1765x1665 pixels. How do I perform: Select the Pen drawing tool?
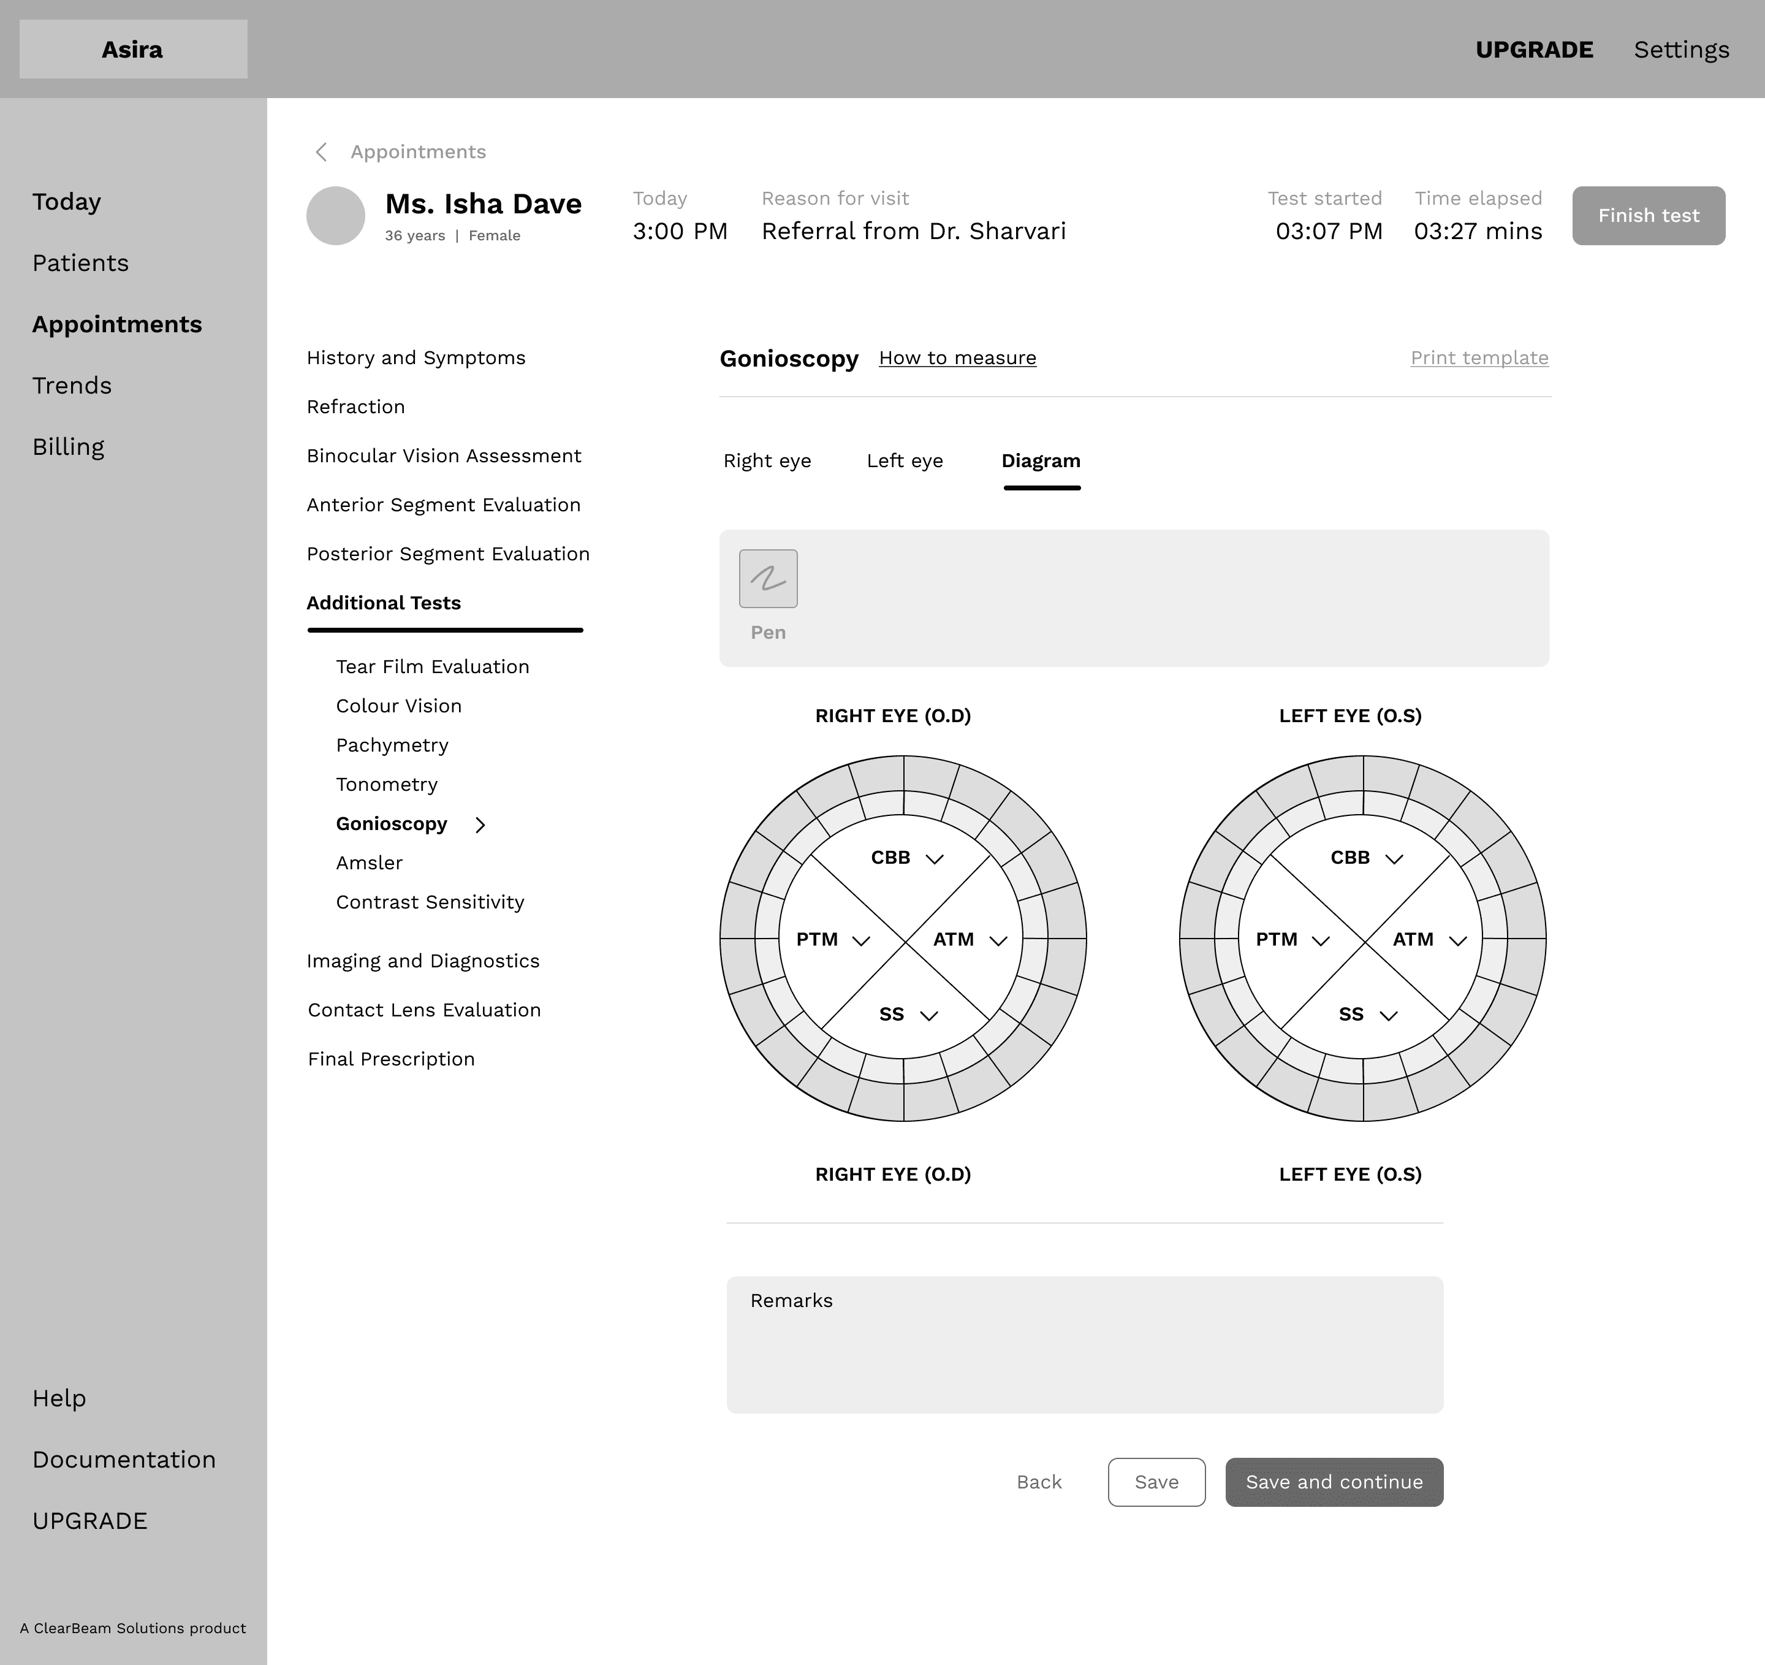pos(768,579)
